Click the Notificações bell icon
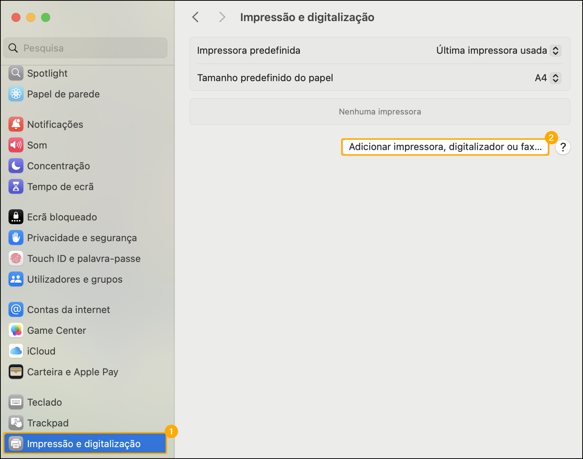This screenshot has width=583, height=459. tap(16, 124)
